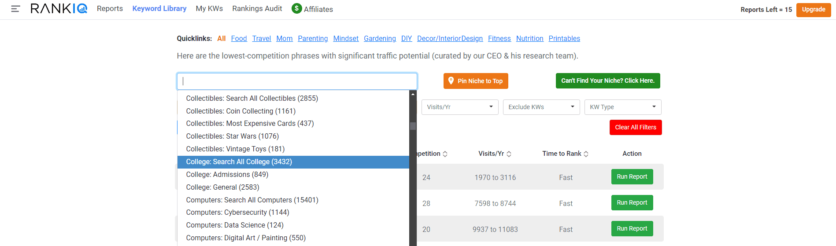Sort by Competition column arrows
Screen dimensions: 836x246
pyautogui.click(x=445, y=154)
